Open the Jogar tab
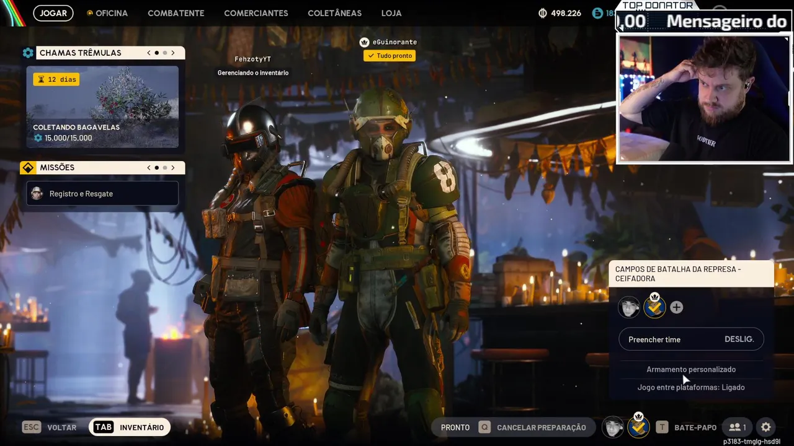Image resolution: width=794 pixels, height=446 pixels. [x=53, y=13]
